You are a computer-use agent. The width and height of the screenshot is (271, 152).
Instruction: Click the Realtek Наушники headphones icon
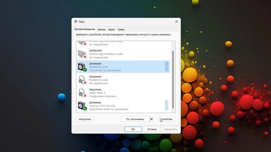[82, 80]
